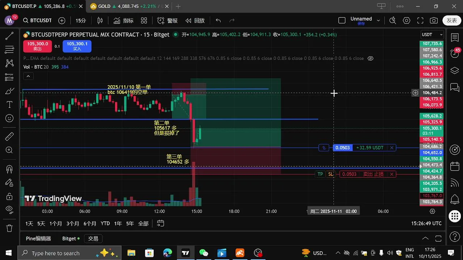Open go to date calendar icon

pos(161,224)
